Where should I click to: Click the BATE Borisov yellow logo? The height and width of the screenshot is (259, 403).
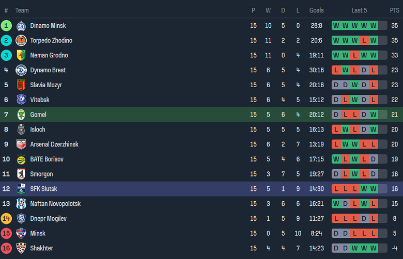point(21,159)
